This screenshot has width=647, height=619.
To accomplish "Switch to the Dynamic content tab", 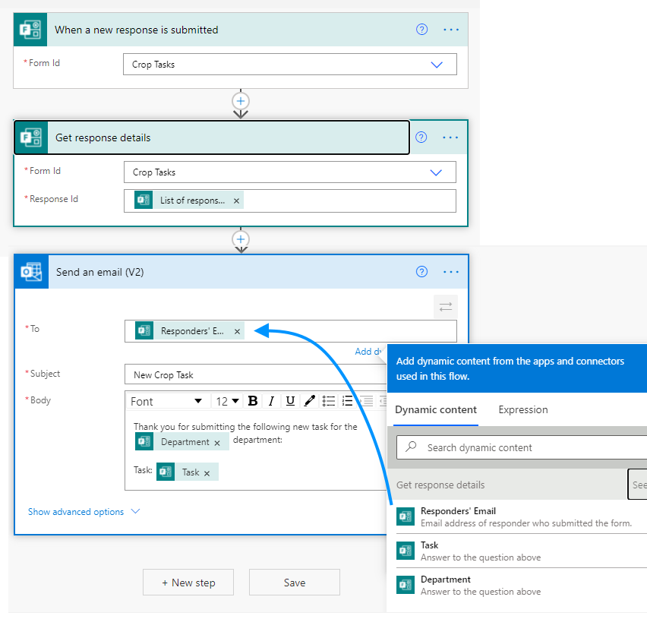I will (436, 410).
